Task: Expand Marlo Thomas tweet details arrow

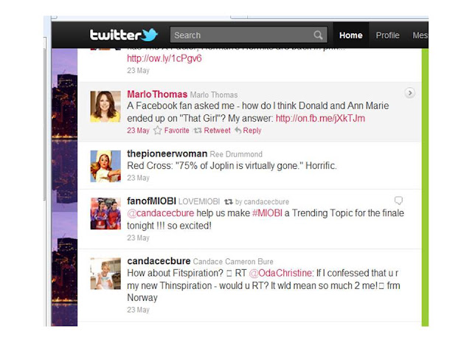Action: [x=410, y=93]
